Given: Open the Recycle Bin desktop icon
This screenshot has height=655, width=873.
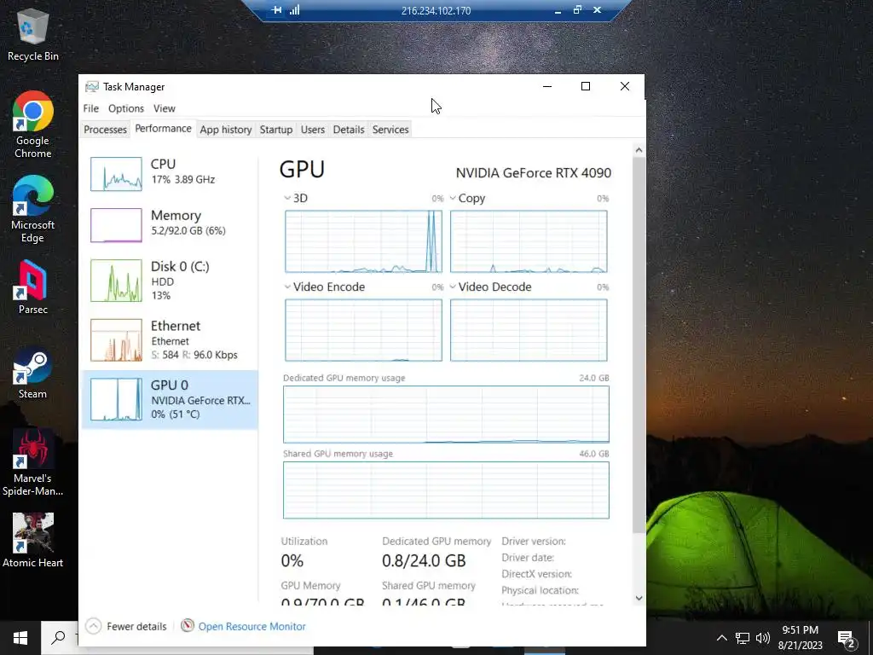Looking at the screenshot, I should click(x=33, y=36).
